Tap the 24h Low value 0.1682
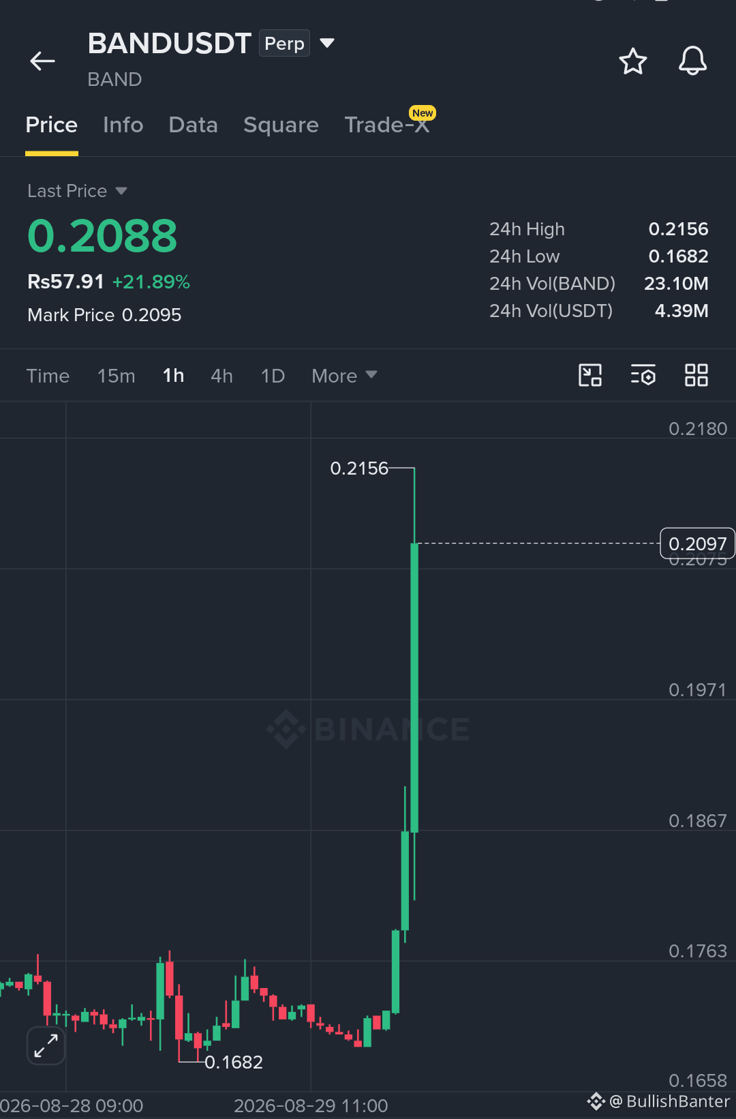Viewport: 736px width, 1119px height. [678, 256]
